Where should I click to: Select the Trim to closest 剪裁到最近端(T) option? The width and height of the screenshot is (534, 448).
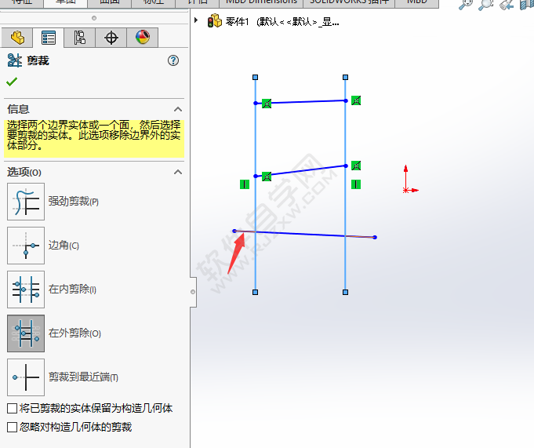click(26, 377)
